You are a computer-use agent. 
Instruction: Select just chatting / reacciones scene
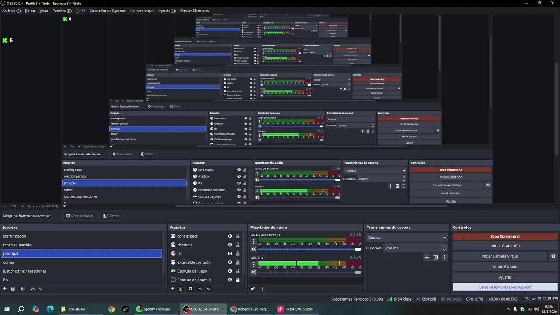pyautogui.click(x=82, y=271)
